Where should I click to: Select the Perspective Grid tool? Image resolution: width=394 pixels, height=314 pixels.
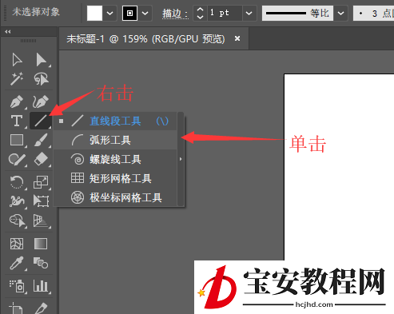41,221
